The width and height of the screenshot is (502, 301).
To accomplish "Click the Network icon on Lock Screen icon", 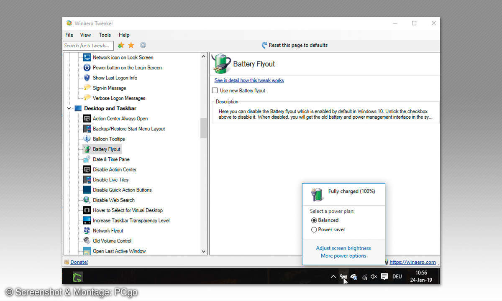I will 87,57.
